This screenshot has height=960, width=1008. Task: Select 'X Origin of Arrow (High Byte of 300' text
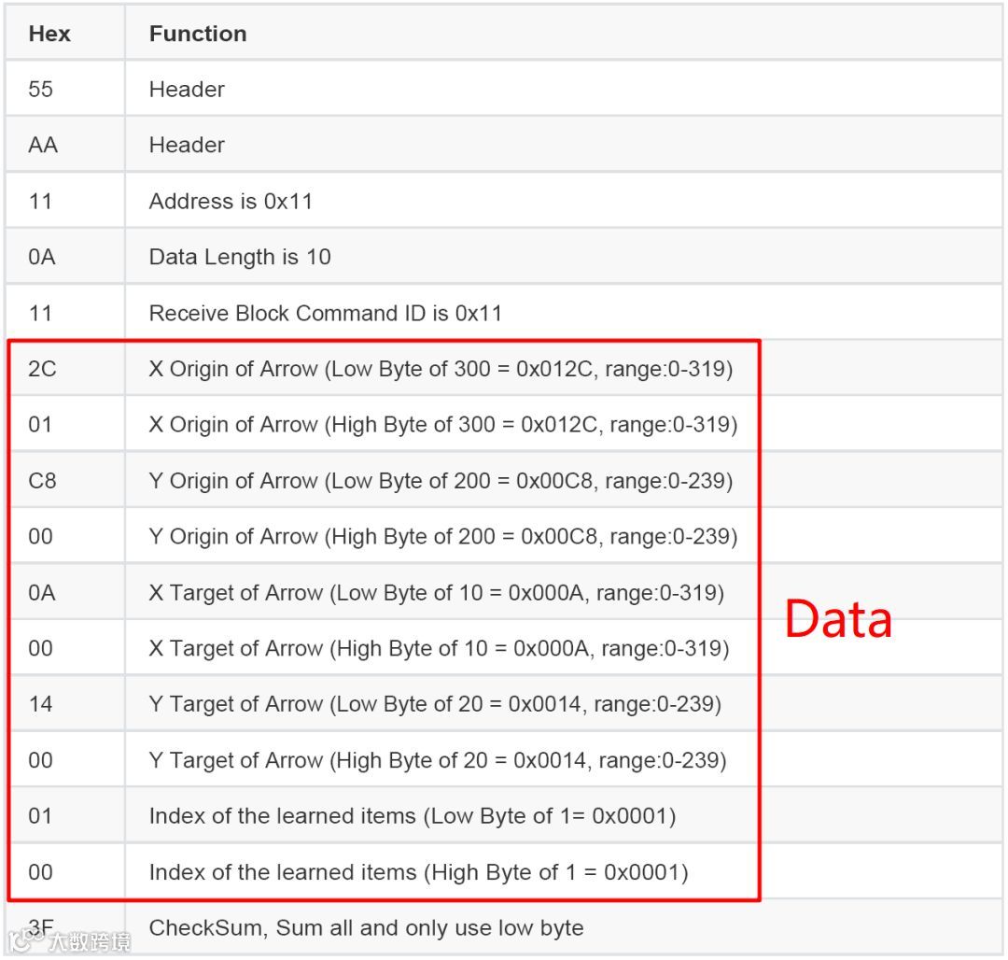click(322, 424)
